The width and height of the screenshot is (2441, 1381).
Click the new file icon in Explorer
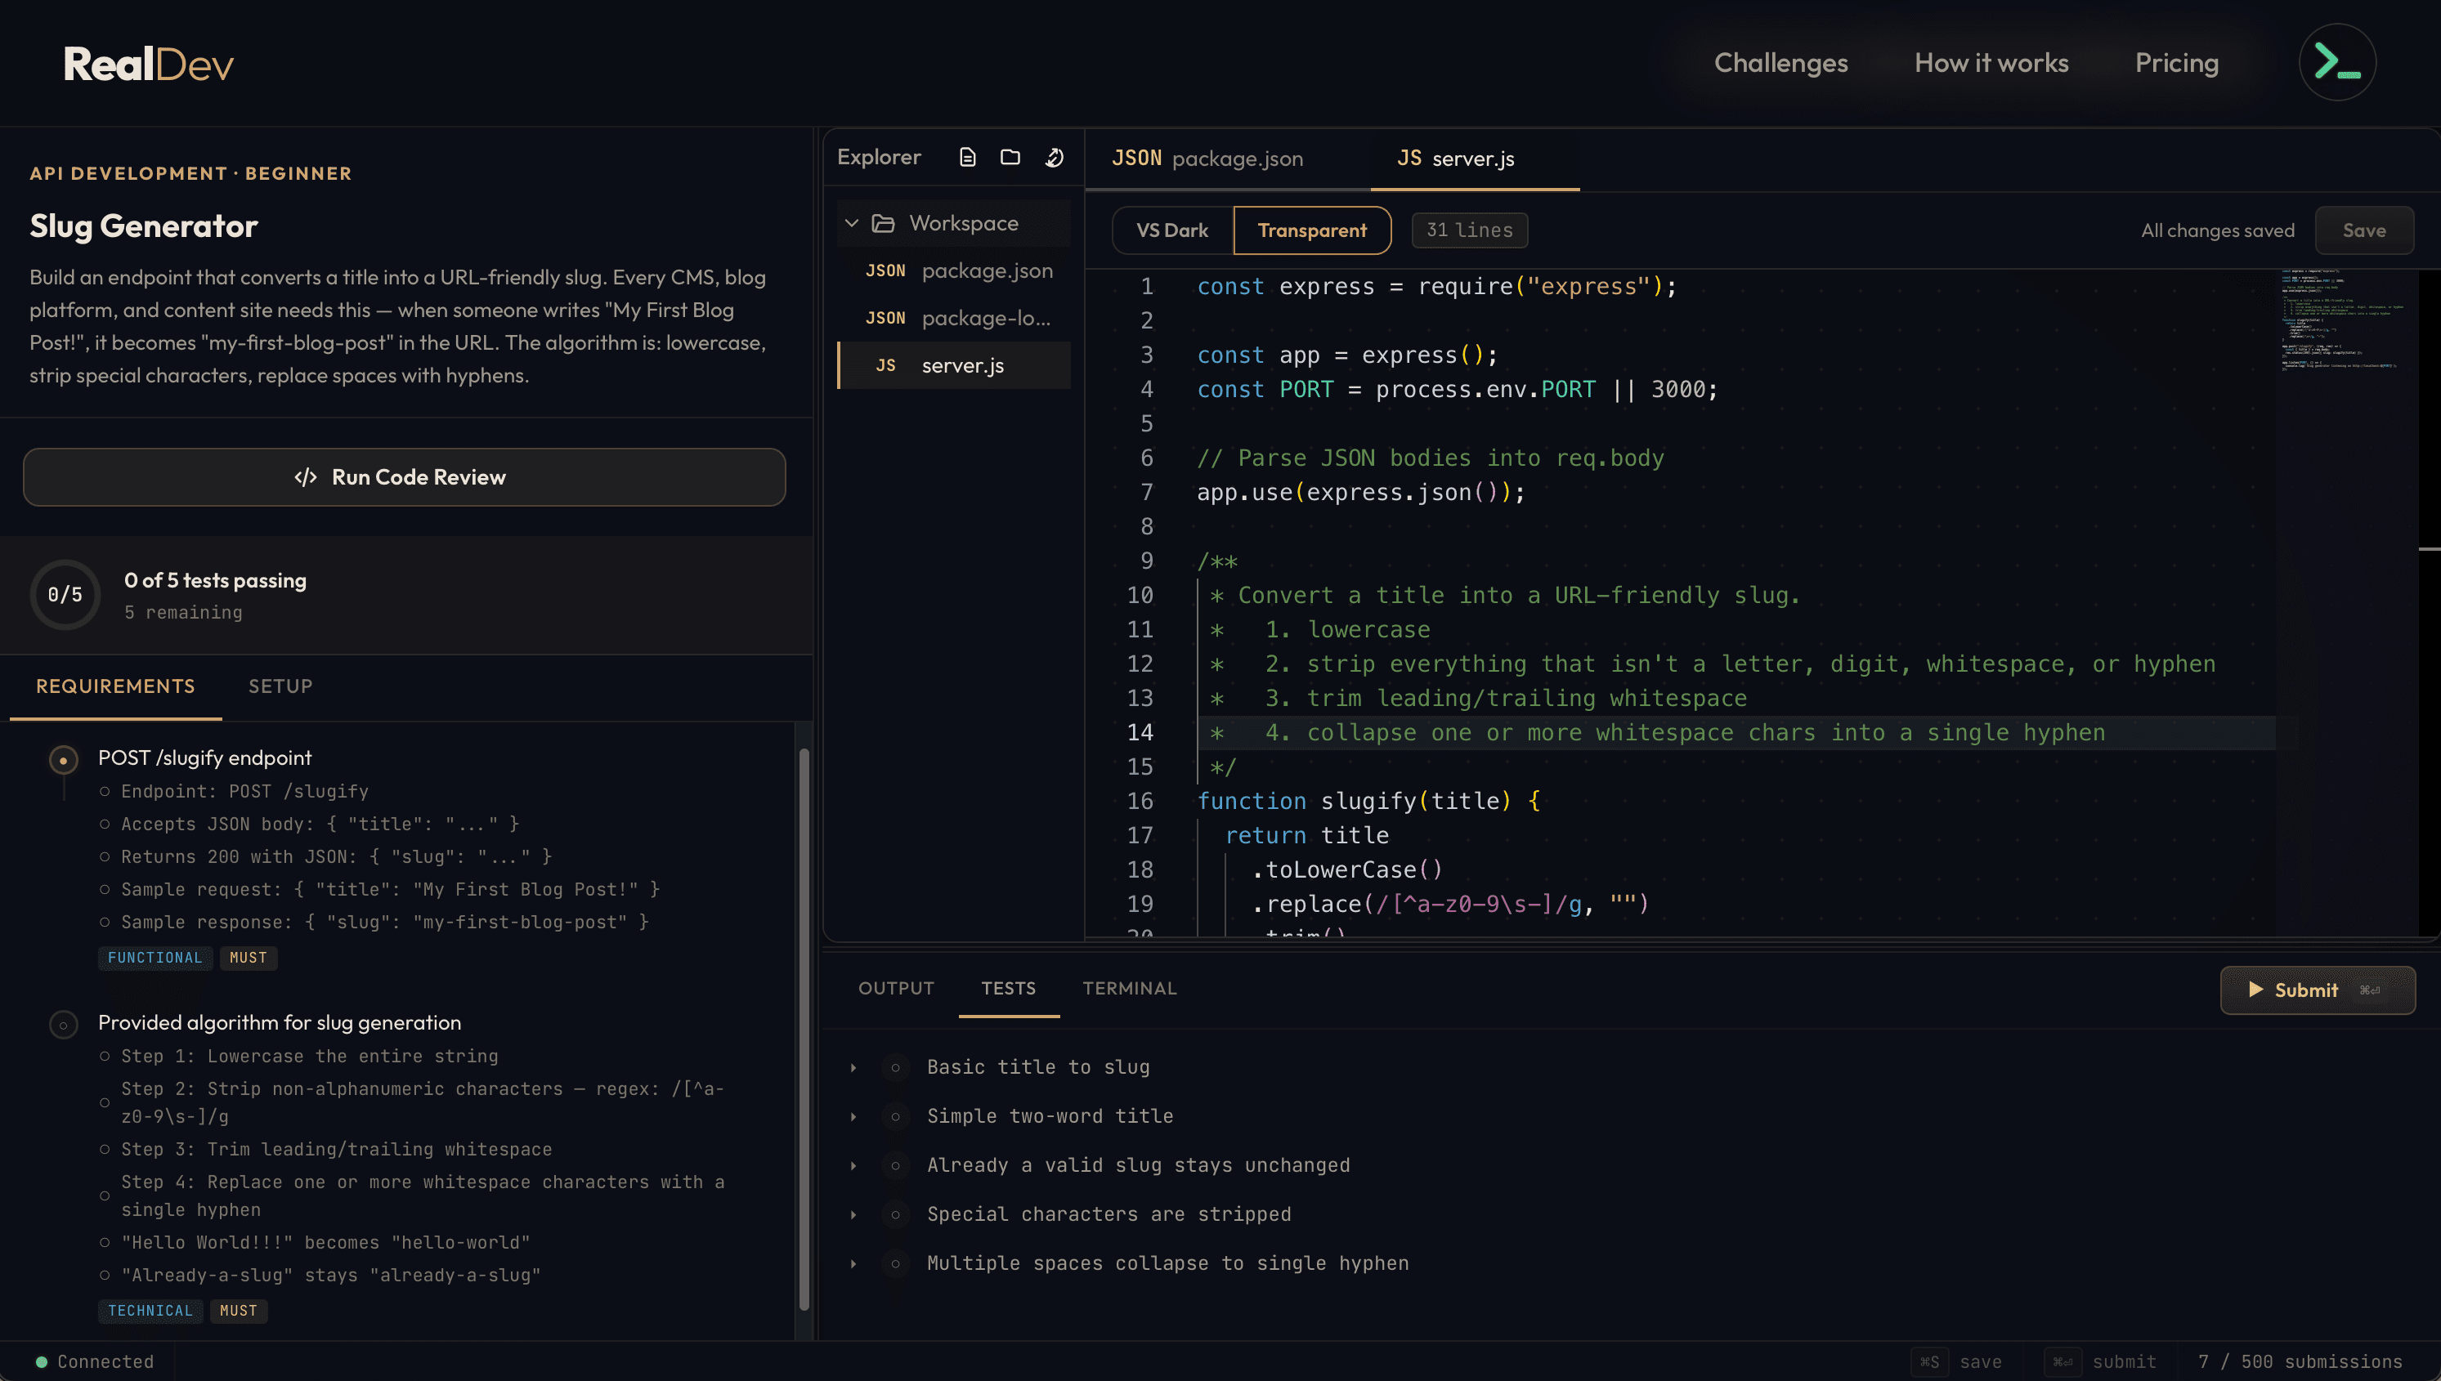967,158
